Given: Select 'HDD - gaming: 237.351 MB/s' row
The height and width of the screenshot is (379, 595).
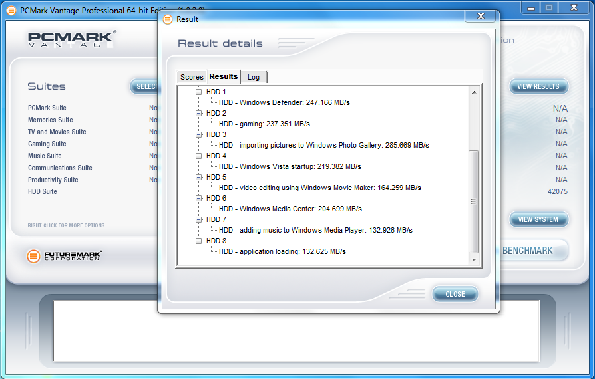Looking at the screenshot, I should [264, 124].
